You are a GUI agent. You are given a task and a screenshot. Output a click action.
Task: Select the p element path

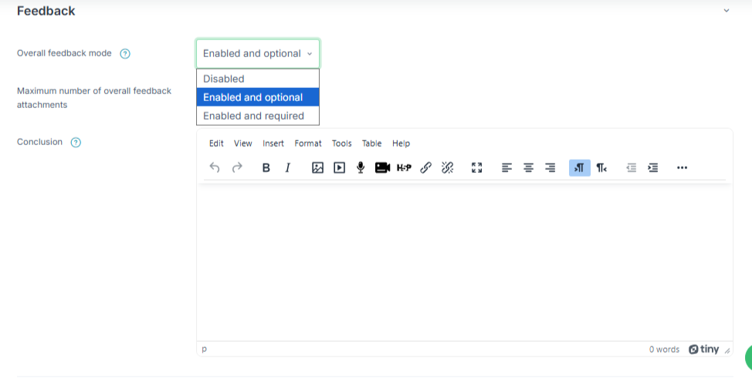pos(205,349)
